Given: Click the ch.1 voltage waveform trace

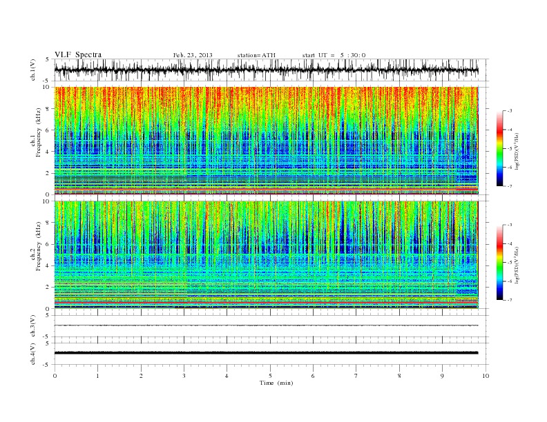Looking at the screenshot, I should pos(267,70).
